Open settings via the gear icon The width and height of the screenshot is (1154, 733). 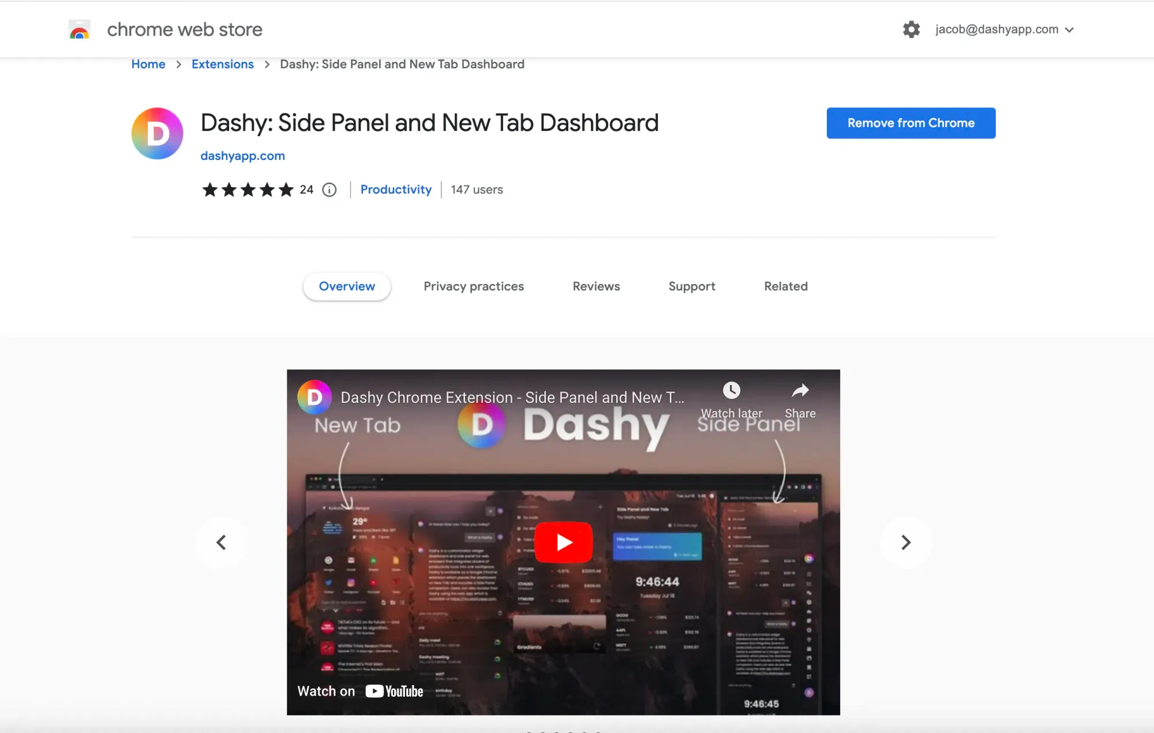(x=911, y=29)
